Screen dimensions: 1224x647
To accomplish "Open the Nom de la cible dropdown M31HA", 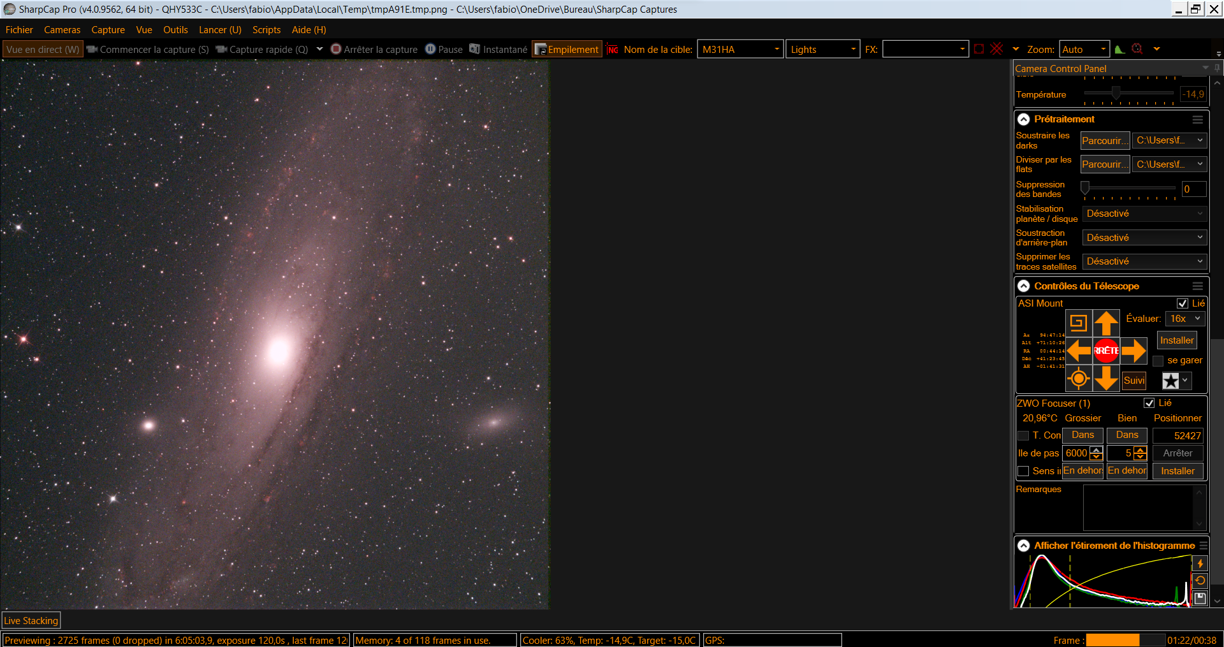I will [740, 49].
